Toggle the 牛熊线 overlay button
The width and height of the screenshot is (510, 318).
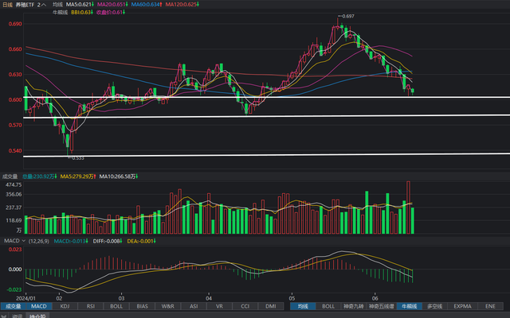(409, 306)
